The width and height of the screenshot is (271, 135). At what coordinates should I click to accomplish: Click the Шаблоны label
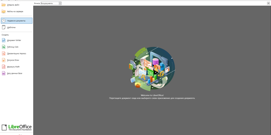click(x=11, y=27)
